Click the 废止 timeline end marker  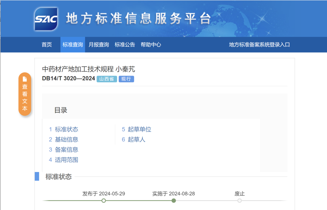[x=239, y=200]
